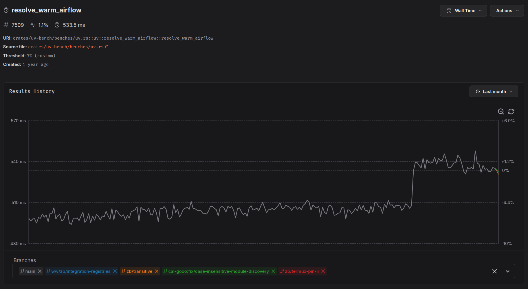Click the branch icon on the main chip
The height and width of the screenshot is (289, 528).
pos(22,271)
